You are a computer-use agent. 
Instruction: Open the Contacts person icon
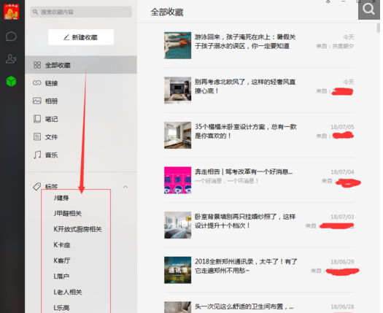point(11,59)
